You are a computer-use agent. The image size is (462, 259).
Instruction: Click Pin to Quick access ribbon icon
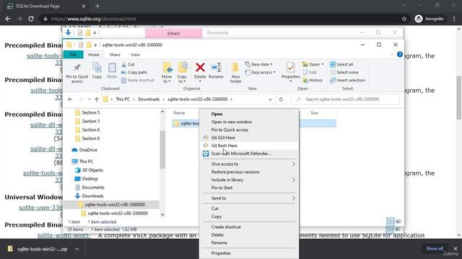[x=77, y=73]
